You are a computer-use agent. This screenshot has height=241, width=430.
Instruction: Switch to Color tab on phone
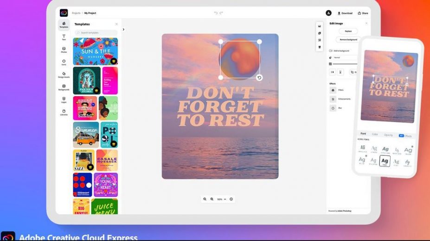[375, 135]
